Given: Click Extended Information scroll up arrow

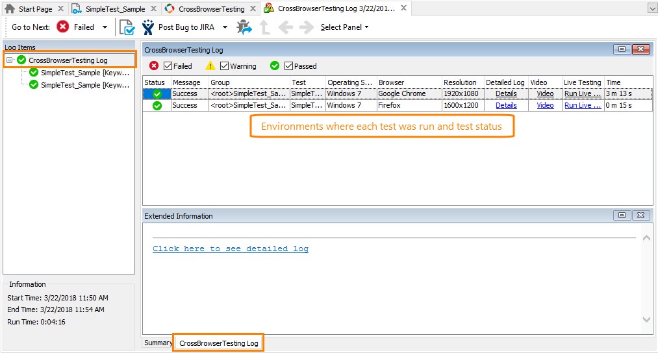Looking at the screenshot, I should [x=647, y=237].
